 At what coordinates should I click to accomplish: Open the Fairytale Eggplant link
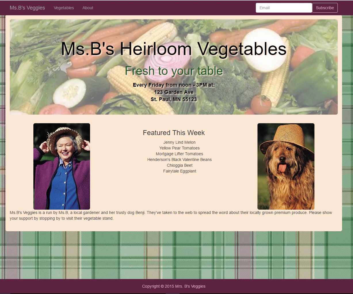[x=179, y=171]
